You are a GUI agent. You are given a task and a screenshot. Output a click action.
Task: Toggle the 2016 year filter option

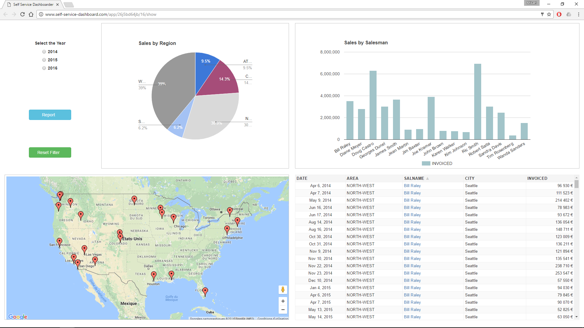(x=44, y=68)
